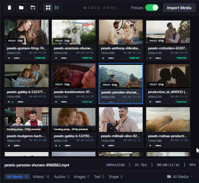Click PROXY 674p badge on pexels-cottonbro
Viewport: 199px width, 183px height.
coord(157,41)
